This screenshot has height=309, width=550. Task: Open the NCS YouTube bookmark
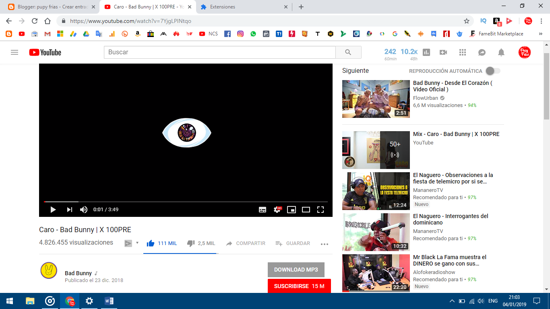(208, 34)
